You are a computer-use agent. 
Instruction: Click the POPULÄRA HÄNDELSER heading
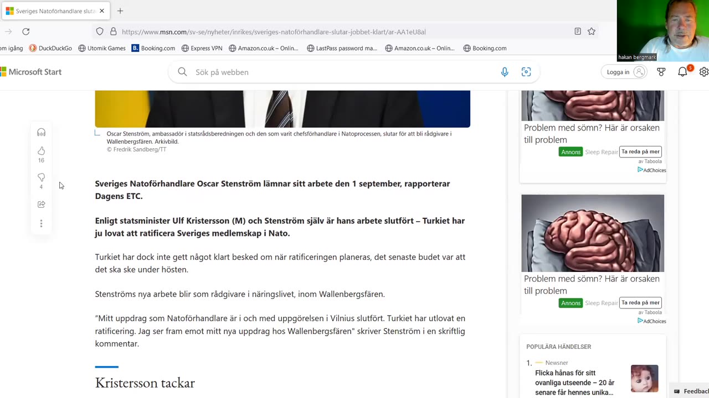pos(558,347)
